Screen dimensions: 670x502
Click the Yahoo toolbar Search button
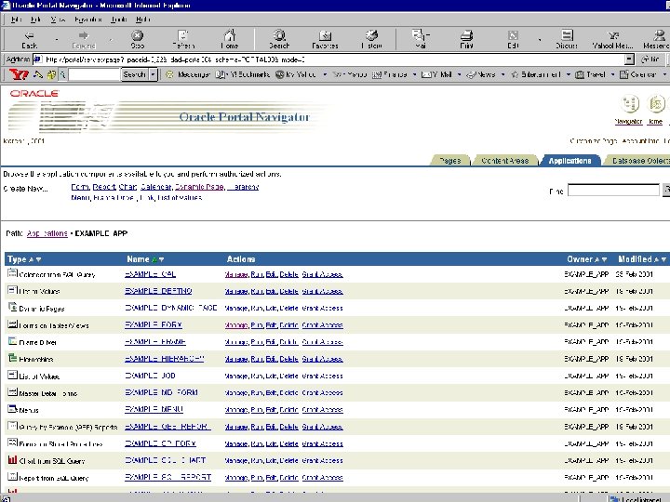tap(134, 74)
